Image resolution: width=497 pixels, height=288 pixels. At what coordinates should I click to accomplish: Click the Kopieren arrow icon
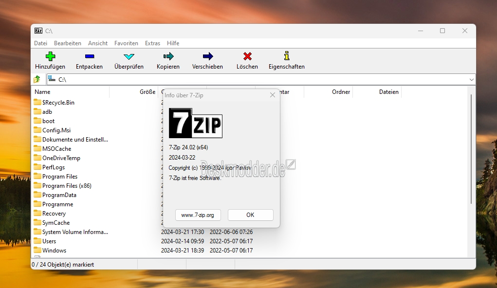pos(168,56)
